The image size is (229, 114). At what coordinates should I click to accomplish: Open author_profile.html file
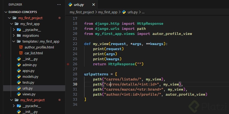(x=39, y=47)
